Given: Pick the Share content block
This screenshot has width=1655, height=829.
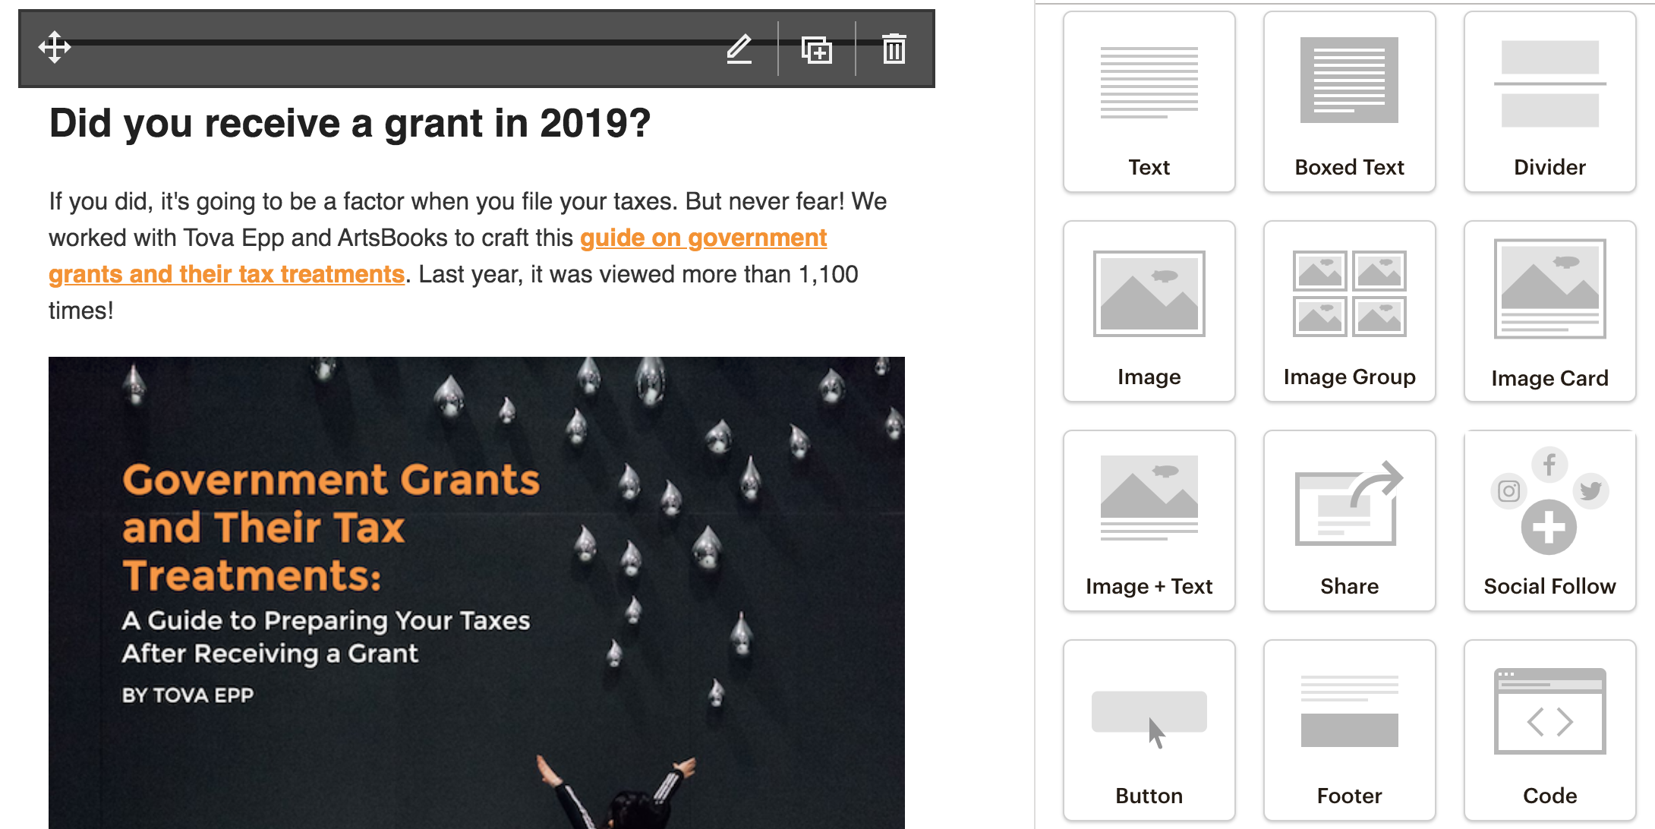Looking at the screenshot, I should (1349, 521).
